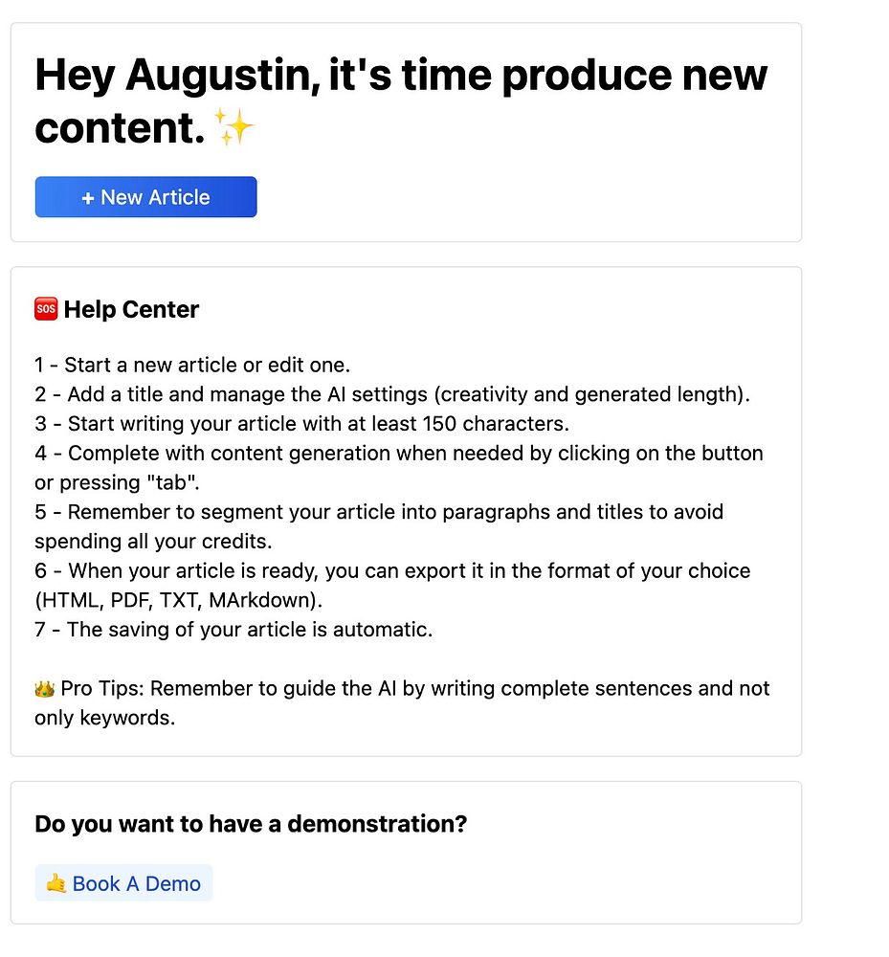Click step 2 about AI settings
This screenshot has width=889, height=957.
point(391,393)
